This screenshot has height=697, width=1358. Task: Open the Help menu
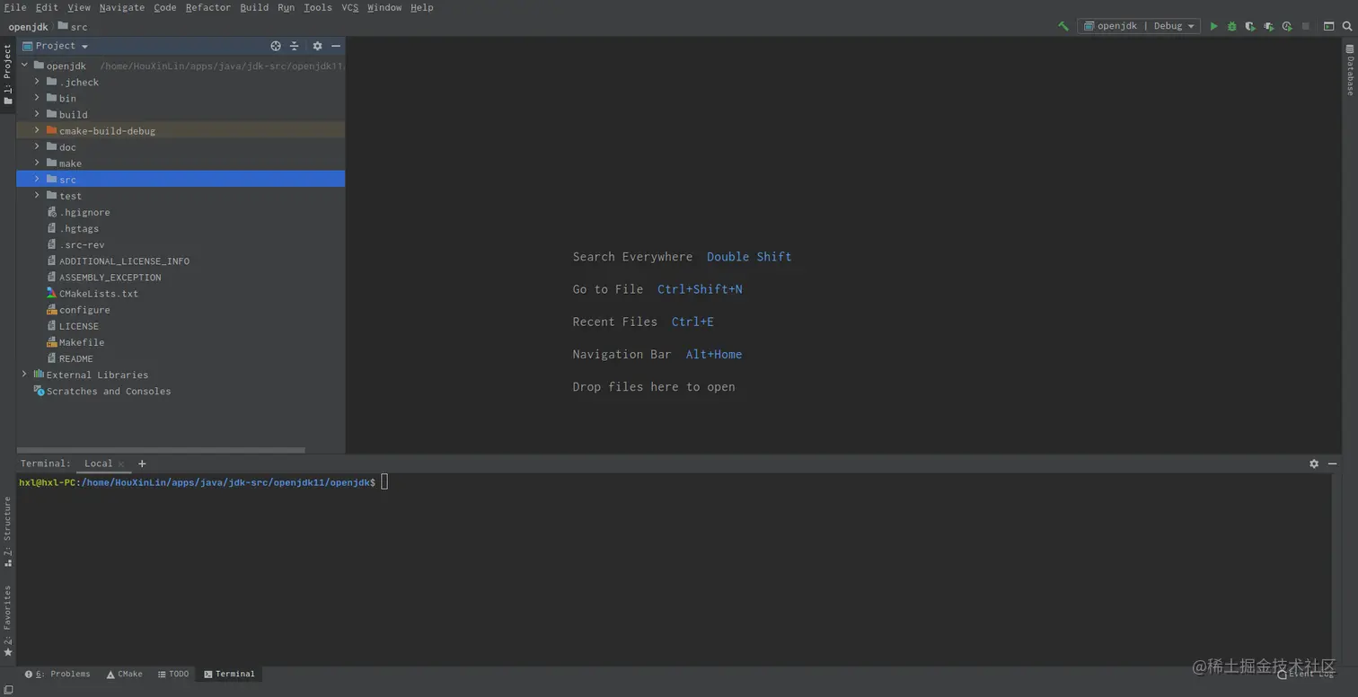(421, 7)
